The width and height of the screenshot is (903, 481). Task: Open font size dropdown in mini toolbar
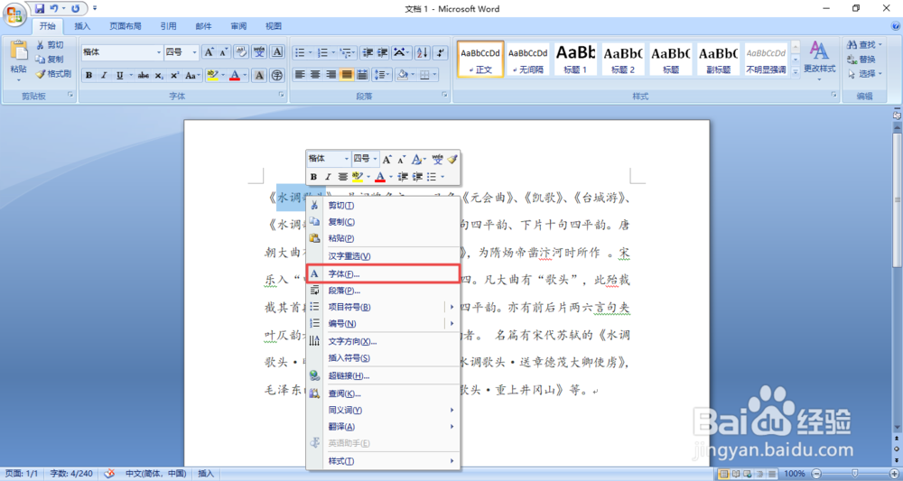(x=376, y=159)
